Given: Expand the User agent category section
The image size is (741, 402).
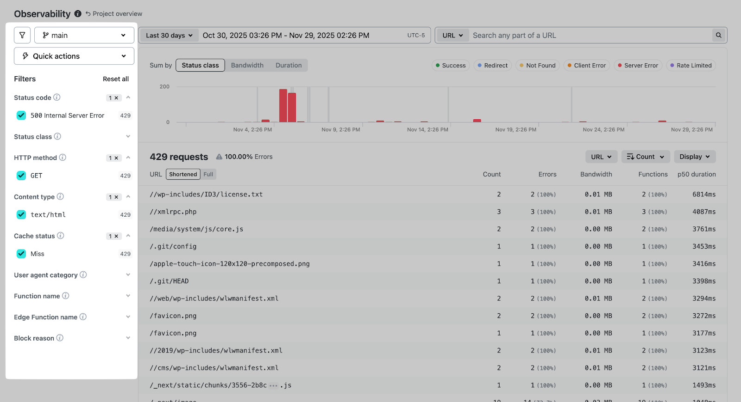Looking at the screenshot, I should pyautogui.click(x=128, y=275).
